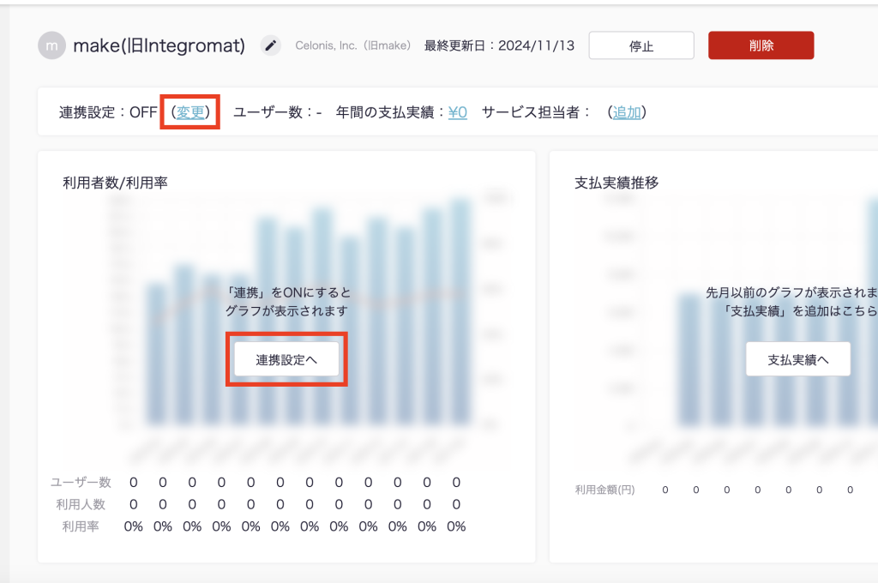Image resolution: width=878 pixels, height=583 pixels.
Task: Click the 利用者数/利用率 card heading
Action: 115,182
